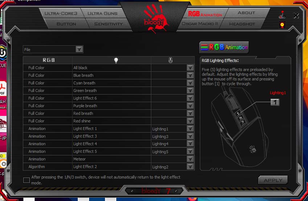Open the dropdown arrow on the Meteor row

pos(190,159)
